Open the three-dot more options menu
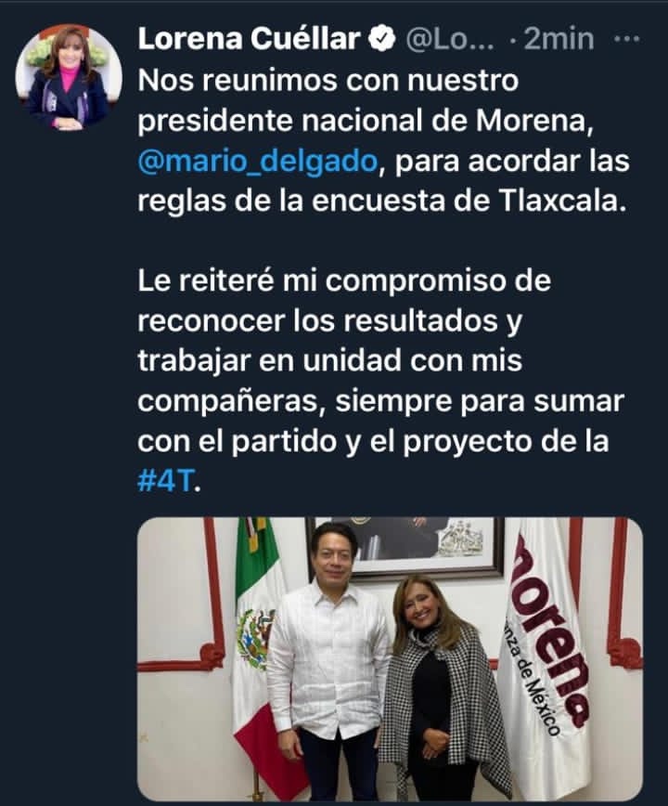This screenshot has height=806, width=668. (627, 39)
